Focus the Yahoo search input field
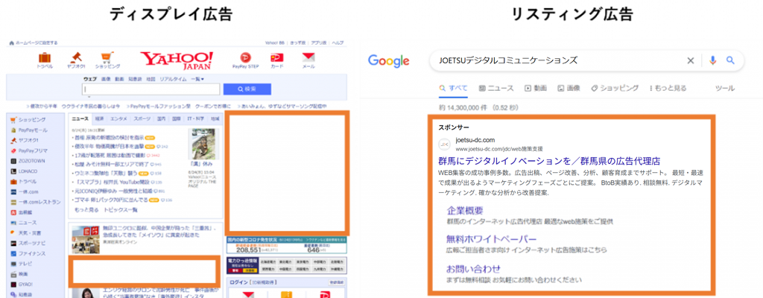The height and width of the screenshot is (298, 763). 151,89
